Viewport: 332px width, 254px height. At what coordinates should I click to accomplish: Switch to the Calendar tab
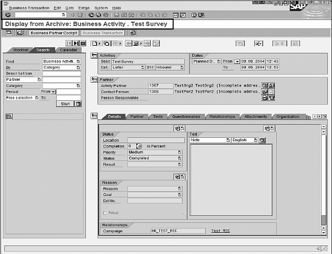[68, 50]
